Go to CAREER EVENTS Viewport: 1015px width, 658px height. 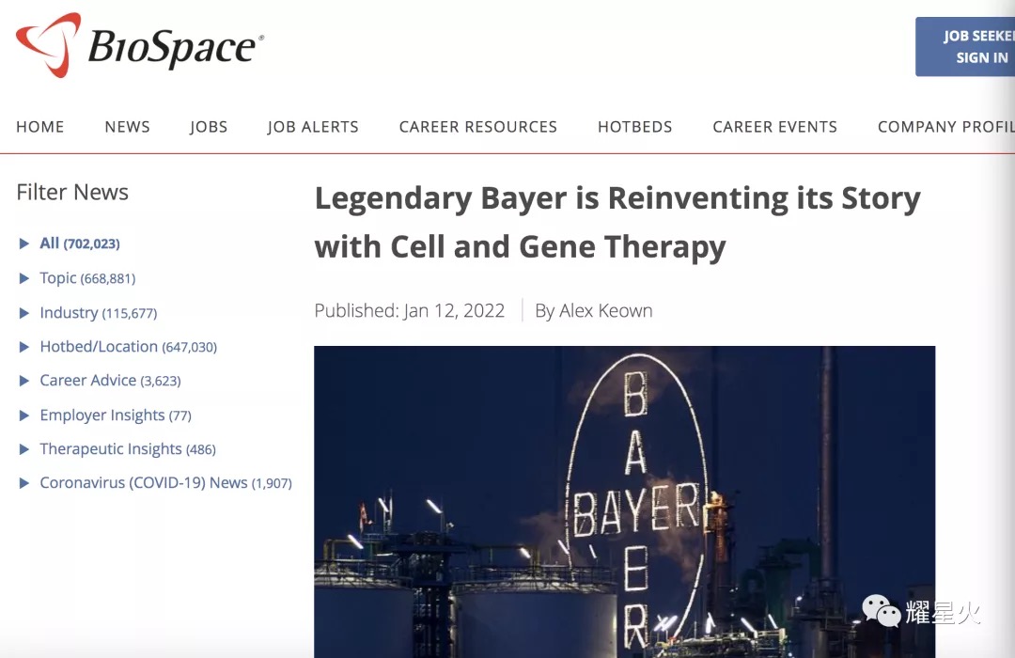pos(774,127)
